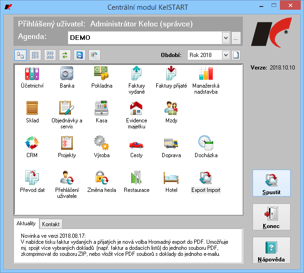Maximize the KelSTART window

coord(274,6)
